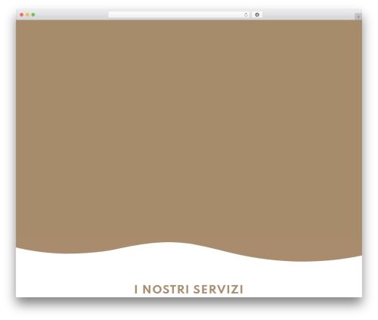Click the green maximize window dot

[x=33, y=15]
